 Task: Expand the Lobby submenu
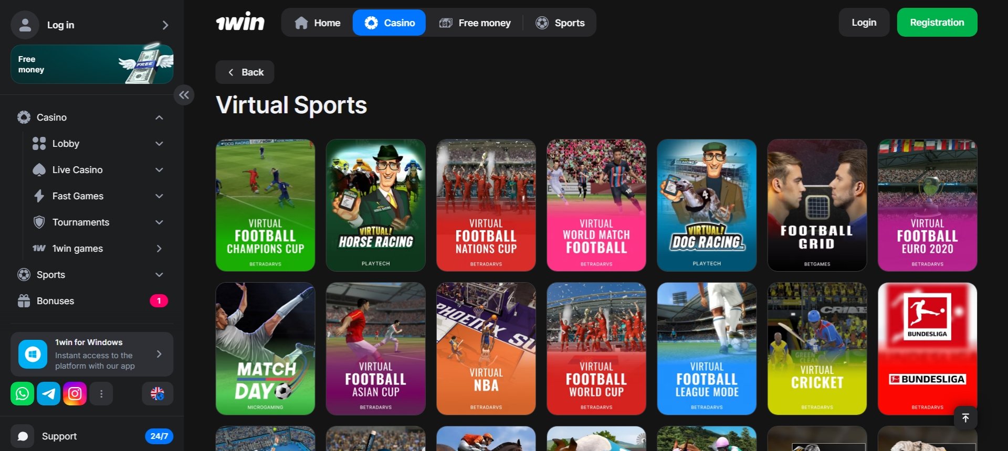(x=159, y=144)
